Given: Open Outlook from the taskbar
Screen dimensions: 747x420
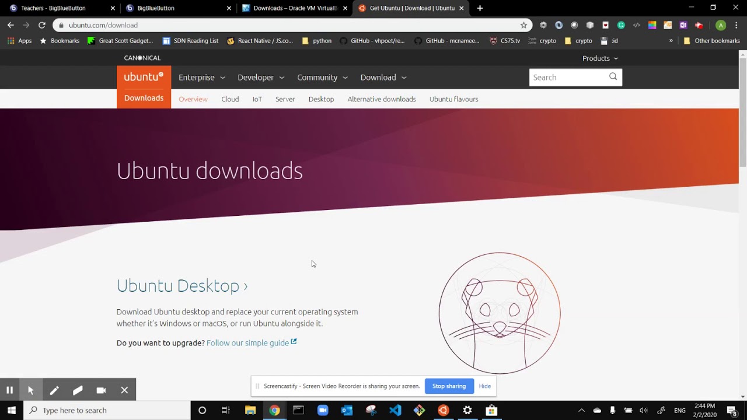Looking at the screenshot, I should pyautogui.click(x=347, y=410).
